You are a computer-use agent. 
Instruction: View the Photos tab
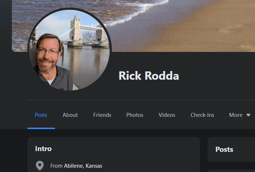coord(135,115)
